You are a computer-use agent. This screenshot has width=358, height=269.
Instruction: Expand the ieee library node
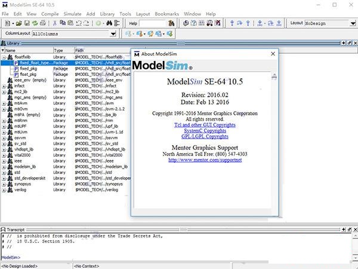tap(4, 161)
